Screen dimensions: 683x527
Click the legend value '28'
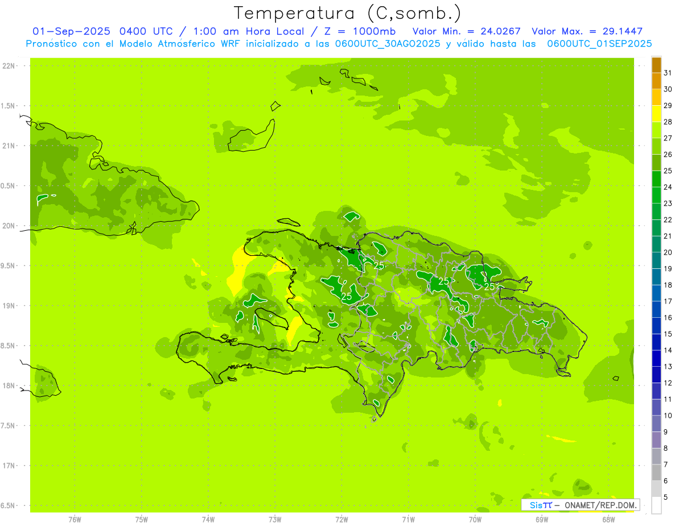668,122
